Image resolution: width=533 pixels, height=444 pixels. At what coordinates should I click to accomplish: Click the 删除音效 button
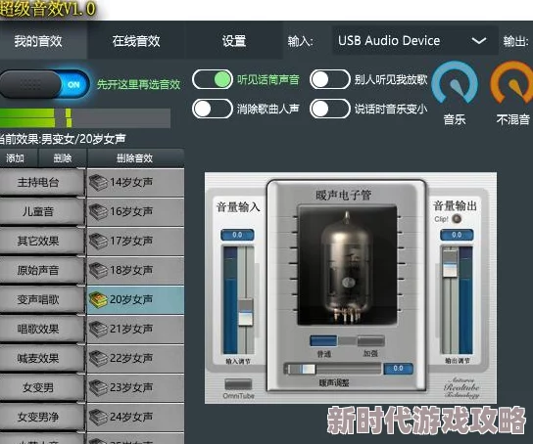(135, 158)
